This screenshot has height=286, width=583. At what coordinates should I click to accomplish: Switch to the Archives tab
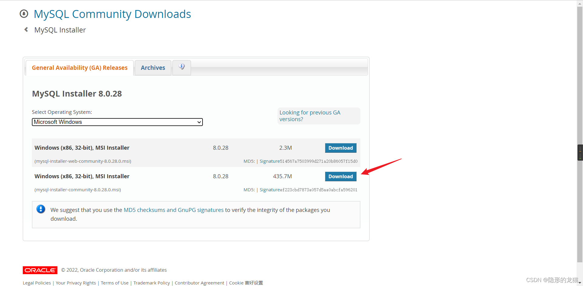[153, 68]
